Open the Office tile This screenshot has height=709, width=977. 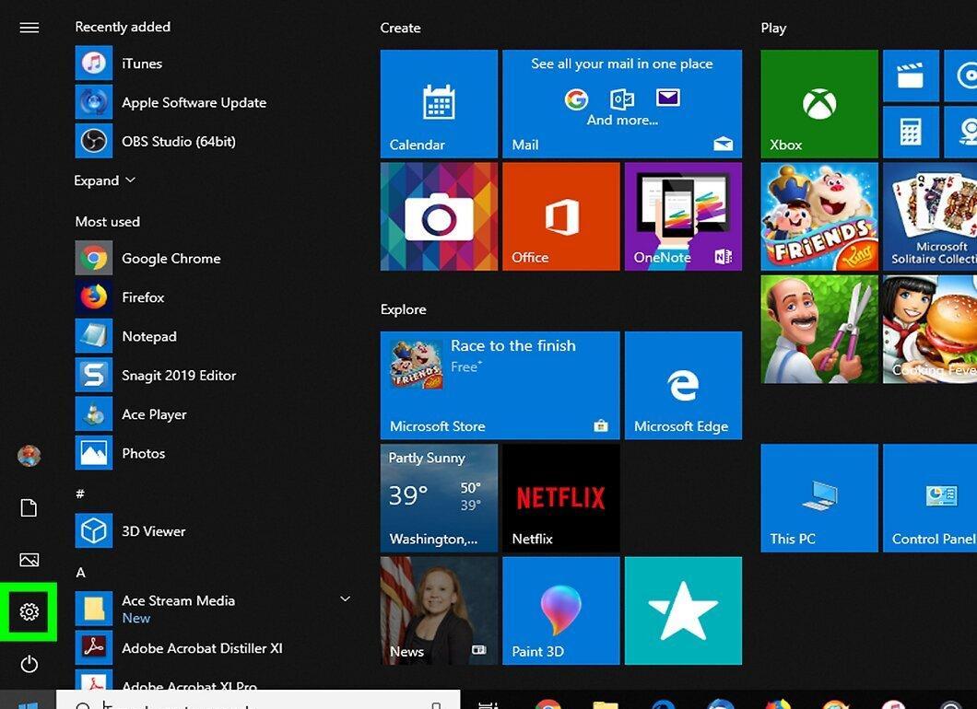[x=560, y=216]
